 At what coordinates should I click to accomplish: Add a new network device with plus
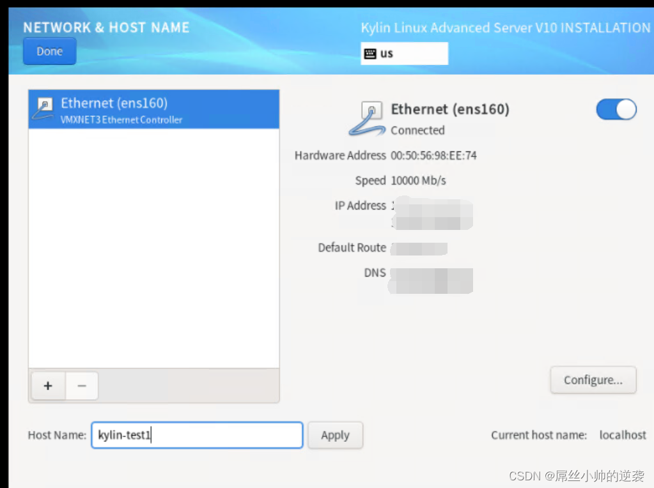48,386
